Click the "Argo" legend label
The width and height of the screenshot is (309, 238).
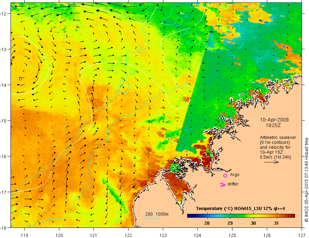pos(235,175)
